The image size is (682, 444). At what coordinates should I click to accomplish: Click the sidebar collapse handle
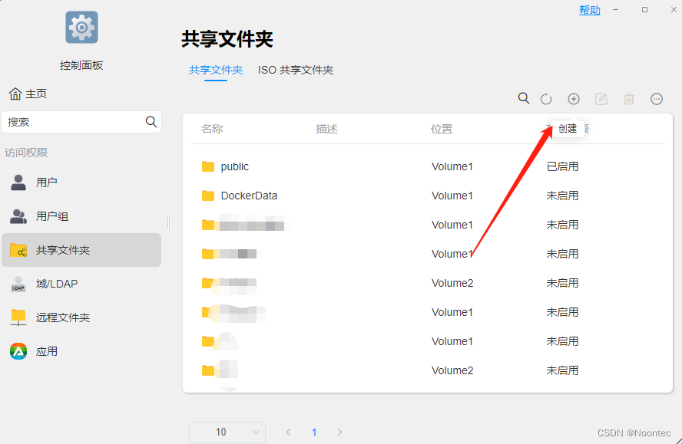168,222
